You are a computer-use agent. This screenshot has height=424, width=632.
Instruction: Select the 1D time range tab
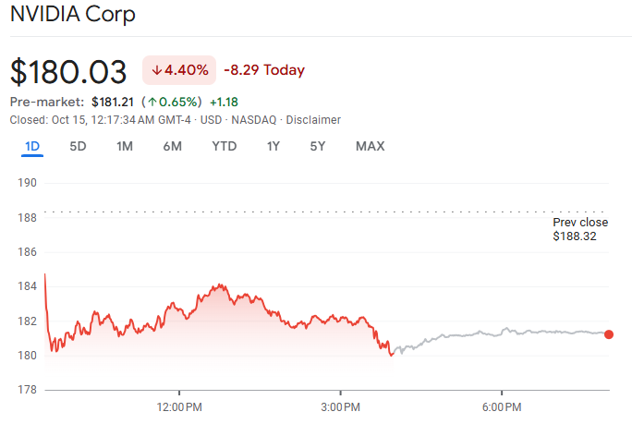click(32, 146)
